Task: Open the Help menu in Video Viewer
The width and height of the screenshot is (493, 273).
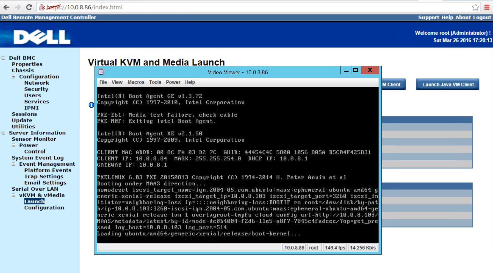Action: point(190,82)
